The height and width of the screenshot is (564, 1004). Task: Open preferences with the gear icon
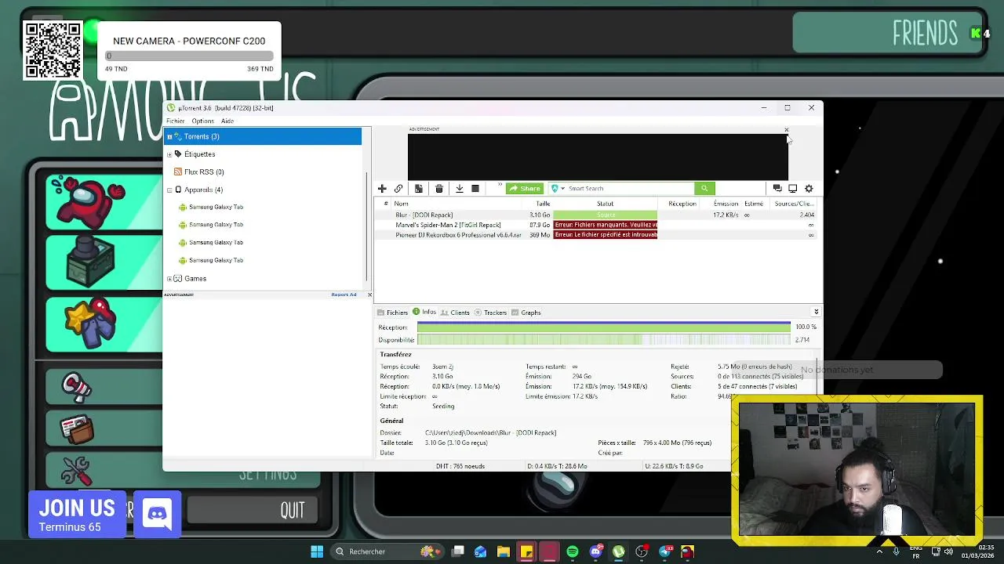coord(809,188)
